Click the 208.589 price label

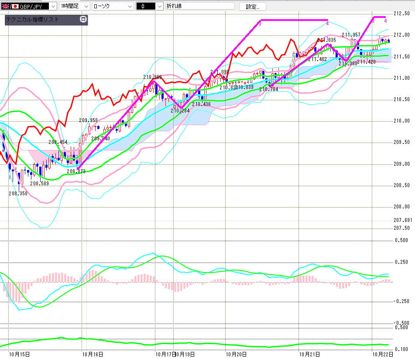(x=39, y=184)
